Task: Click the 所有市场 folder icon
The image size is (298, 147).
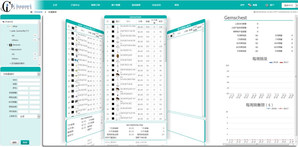Action: pyautogui.click(x=4, y=22)
